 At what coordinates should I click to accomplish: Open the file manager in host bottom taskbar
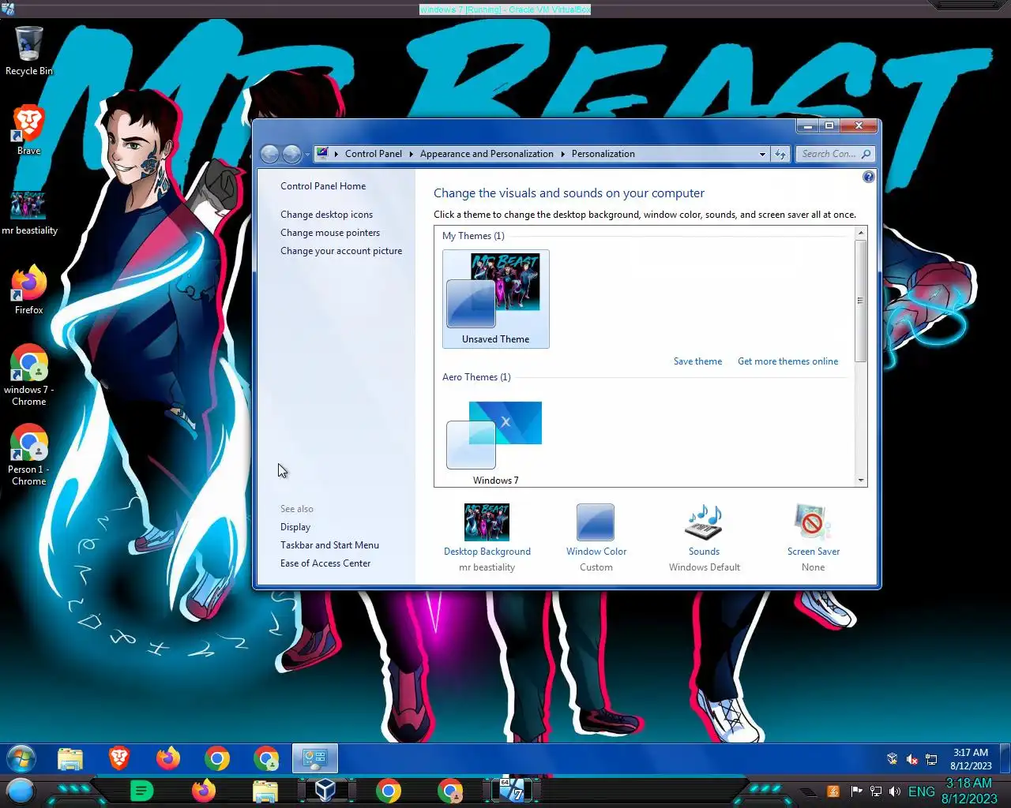tap(265, 791)
